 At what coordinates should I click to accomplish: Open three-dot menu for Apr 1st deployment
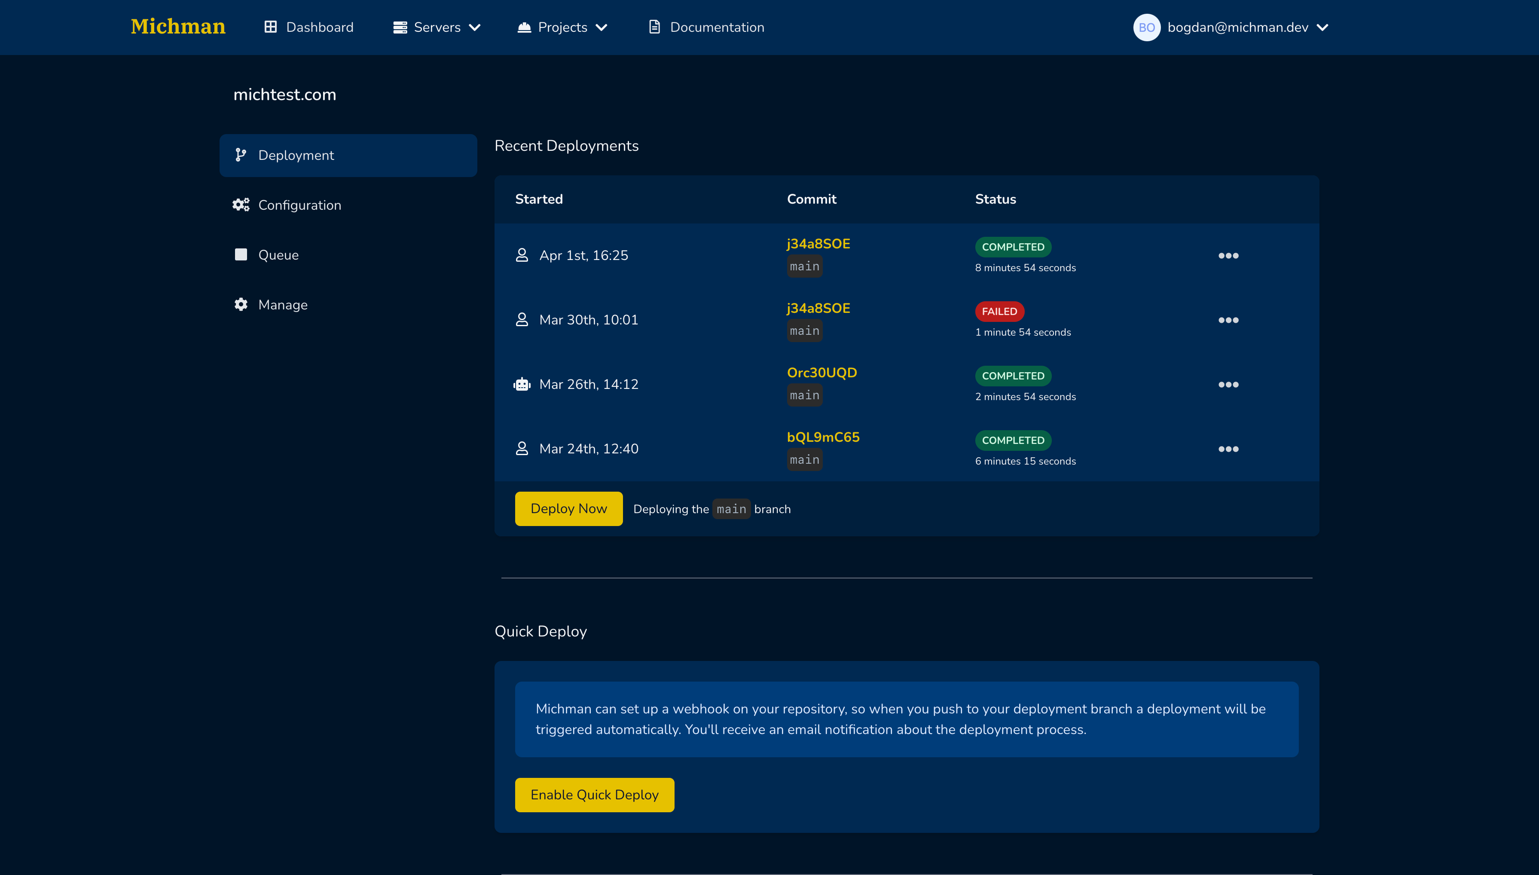[x=1228, y=256]
